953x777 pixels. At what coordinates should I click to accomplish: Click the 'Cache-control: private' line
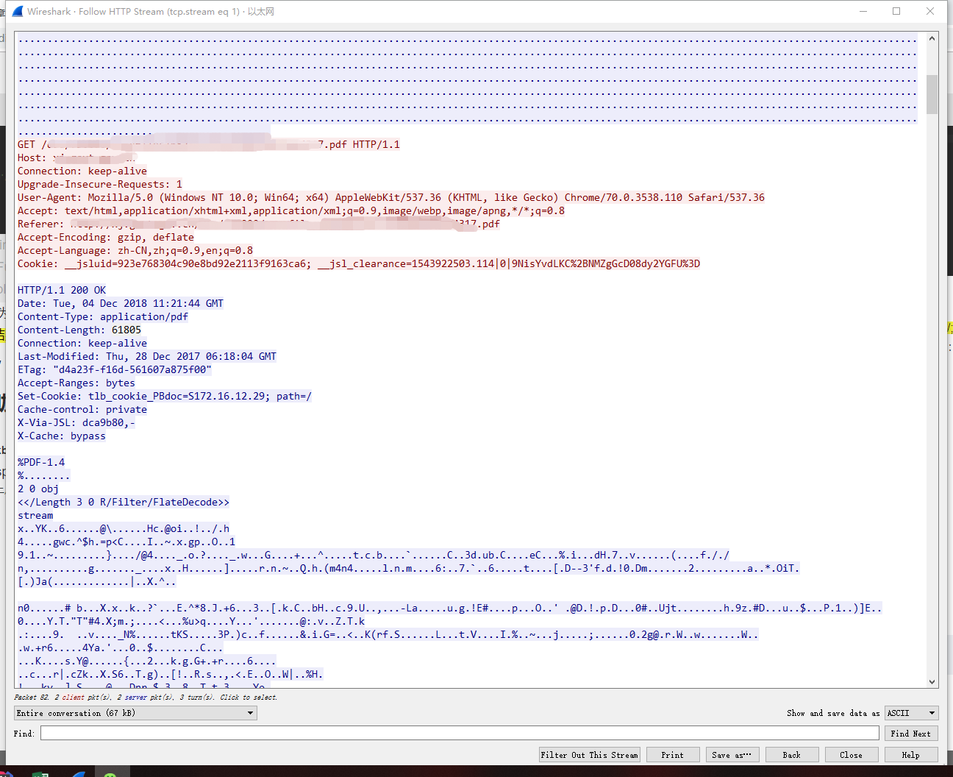82,409
